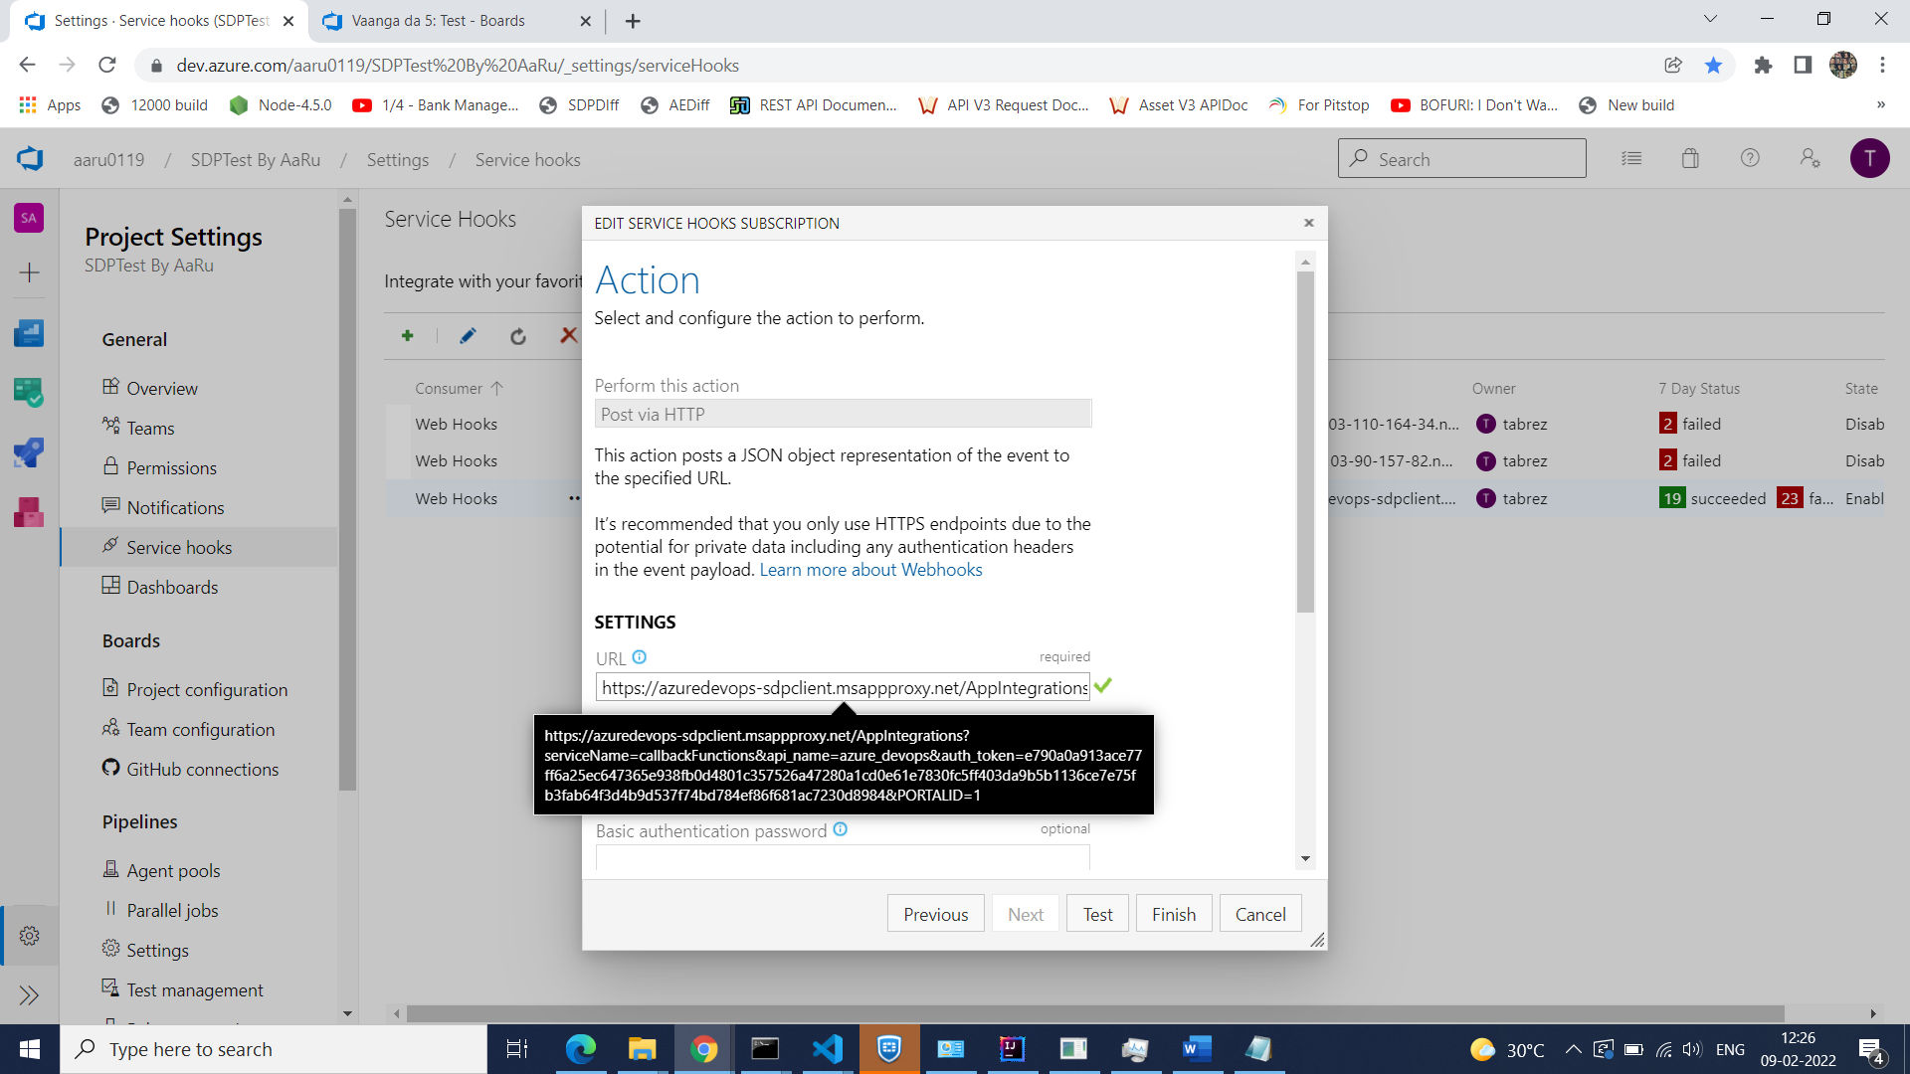
Task: Sort by Consumer column arrow
Action: [x=496, y=389]
